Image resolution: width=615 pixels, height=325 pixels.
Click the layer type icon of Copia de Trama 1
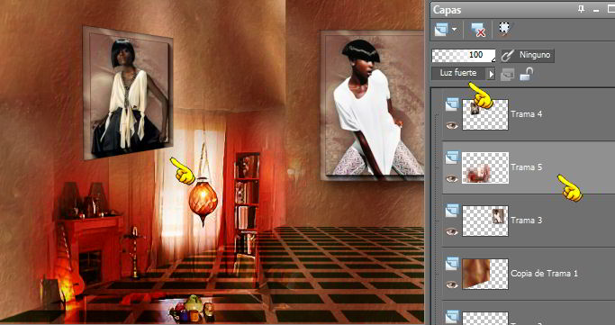click(452, 263)
